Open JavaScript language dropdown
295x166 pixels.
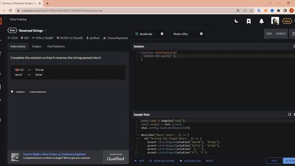[x=149, y=34]
